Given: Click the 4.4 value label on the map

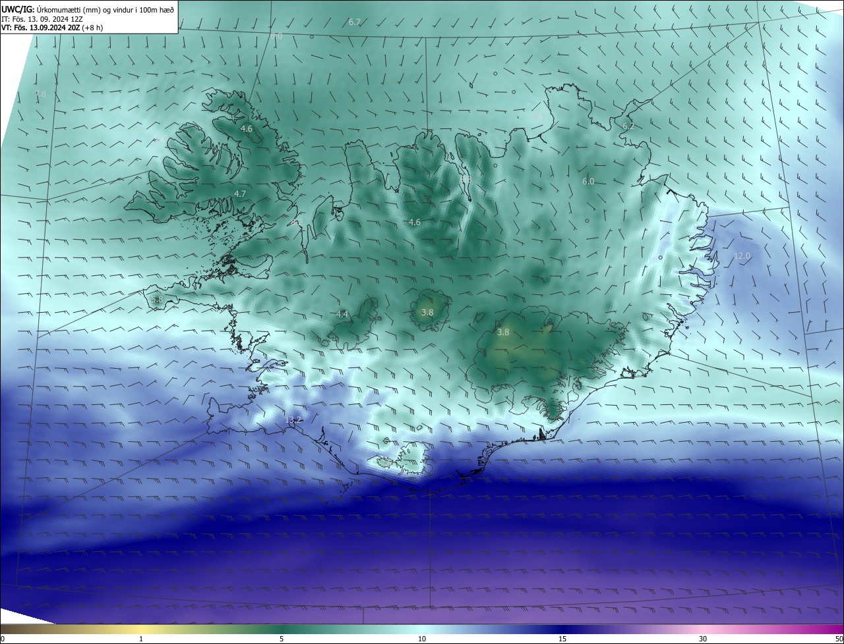Looking at the screenshot, I should click(x=342, y=315).
